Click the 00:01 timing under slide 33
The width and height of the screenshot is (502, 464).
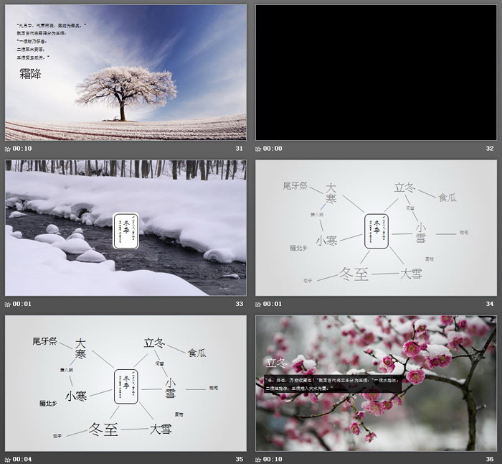point(23,304)
